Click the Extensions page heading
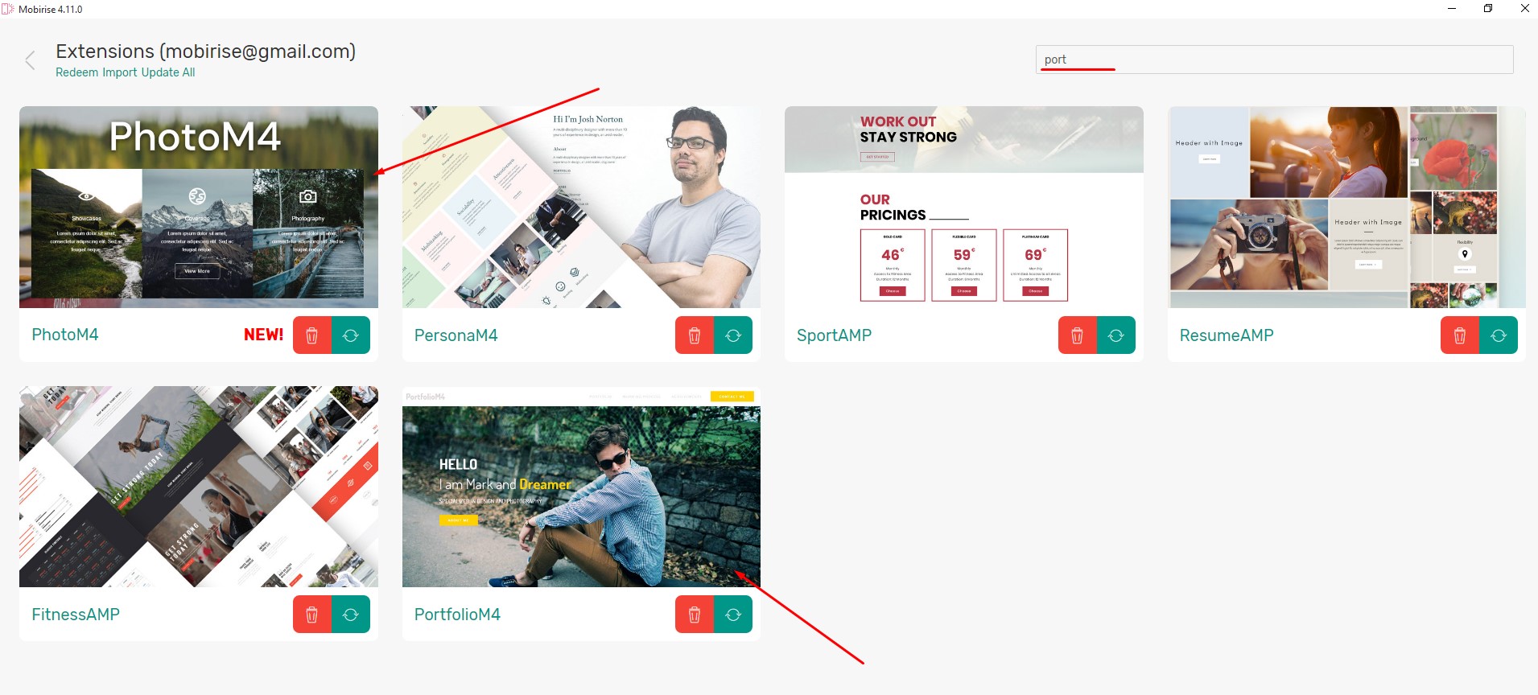 [x=205, y=51]
